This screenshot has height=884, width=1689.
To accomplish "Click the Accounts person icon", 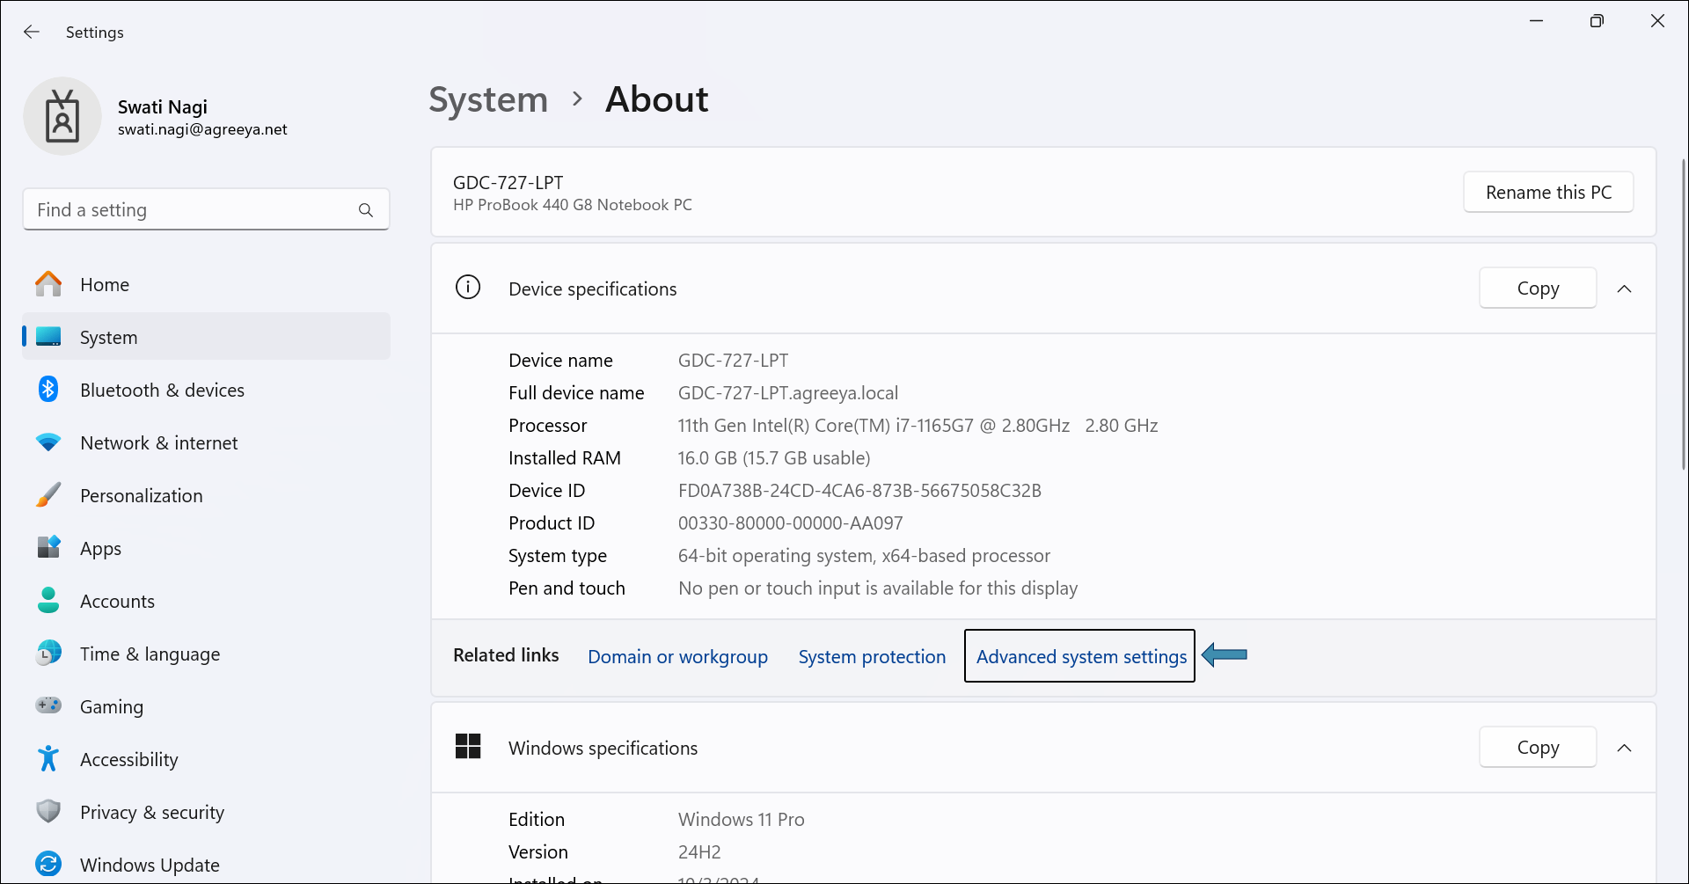I will point(48,601).
